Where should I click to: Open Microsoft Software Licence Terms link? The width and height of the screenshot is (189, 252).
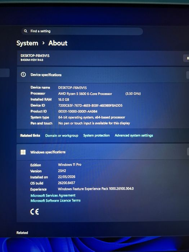55,201
